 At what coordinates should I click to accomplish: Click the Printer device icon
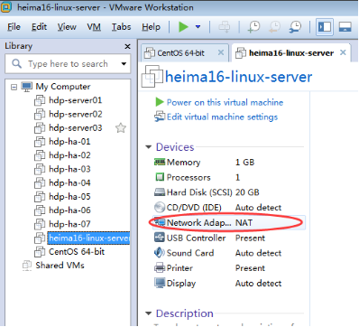coord(160,267)
